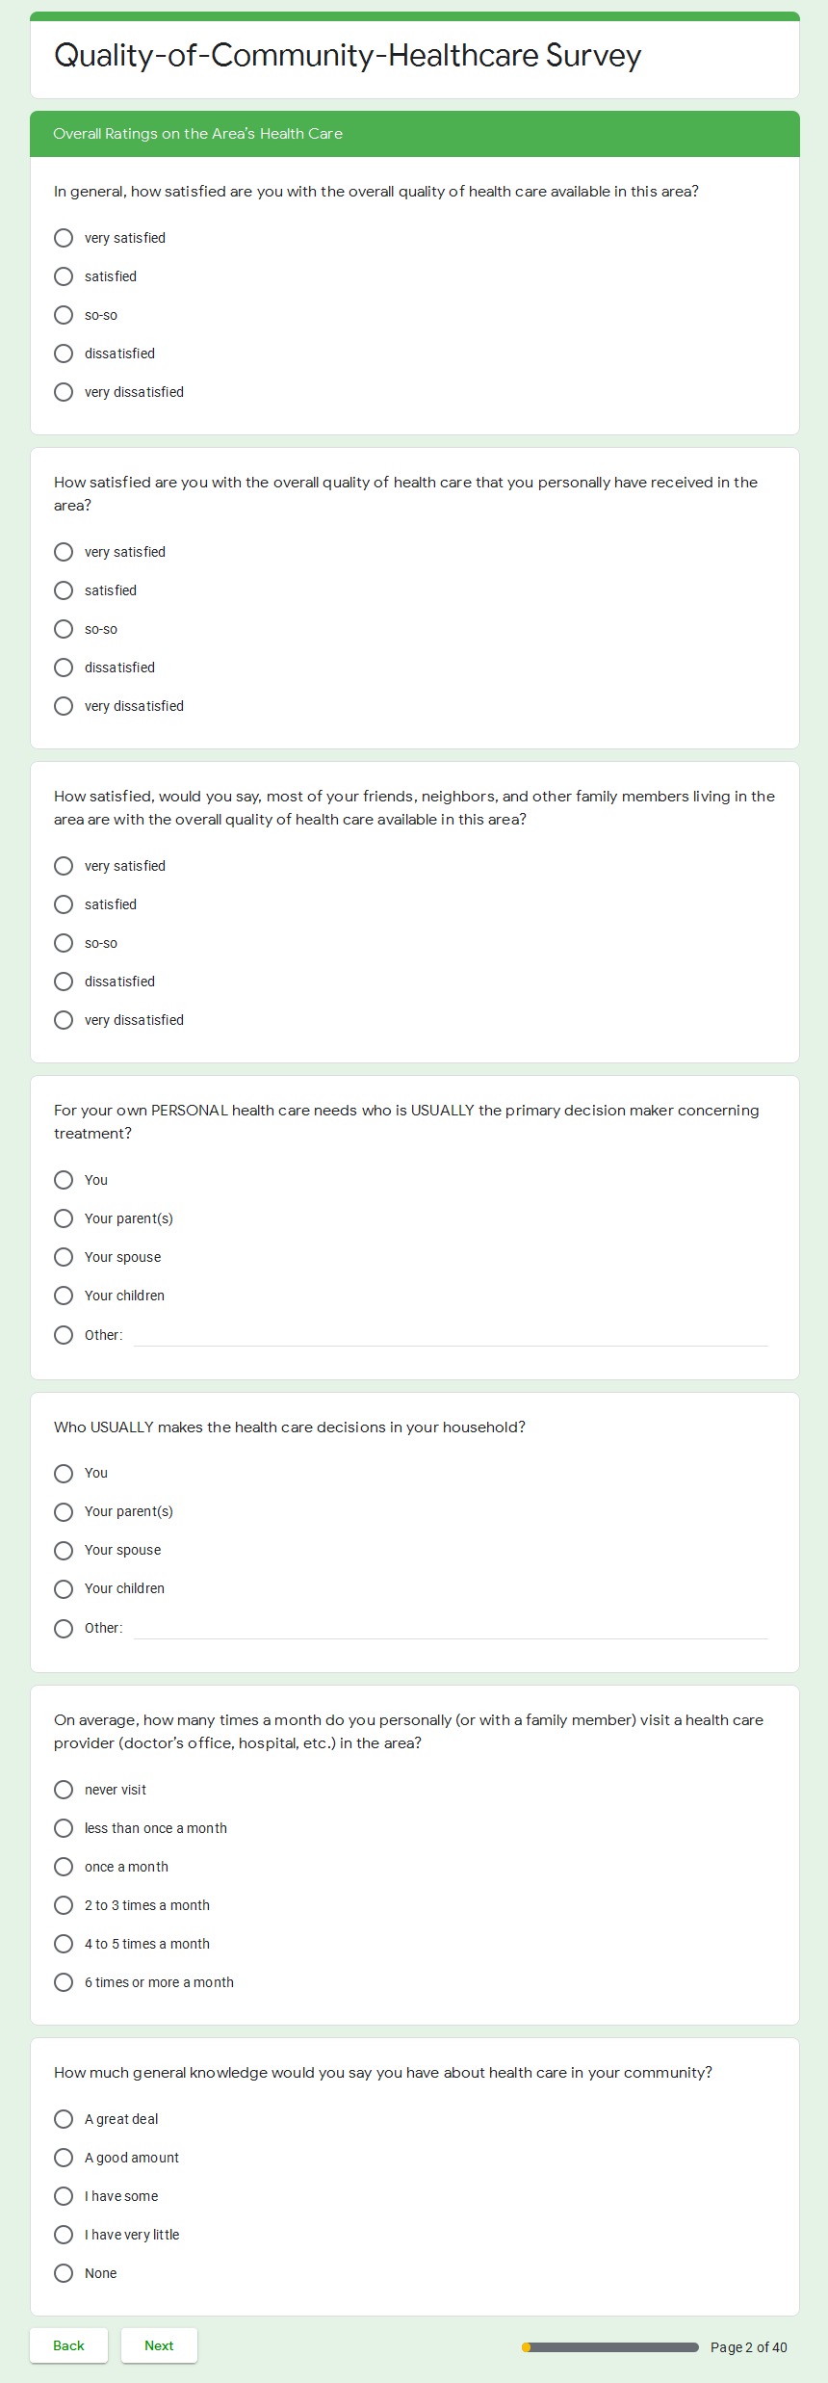Viewport: 828px width, 2383px height.
Task: Pick 'very dissatisfied' for overall area quality question
Action: point(64,392)
